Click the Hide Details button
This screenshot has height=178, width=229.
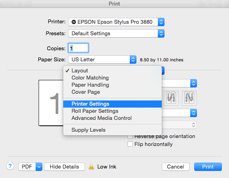[x=64, y=167]
